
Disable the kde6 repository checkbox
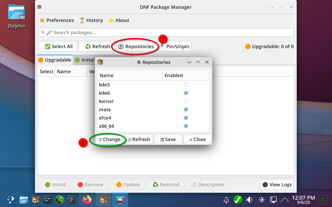tap(186, 93)
